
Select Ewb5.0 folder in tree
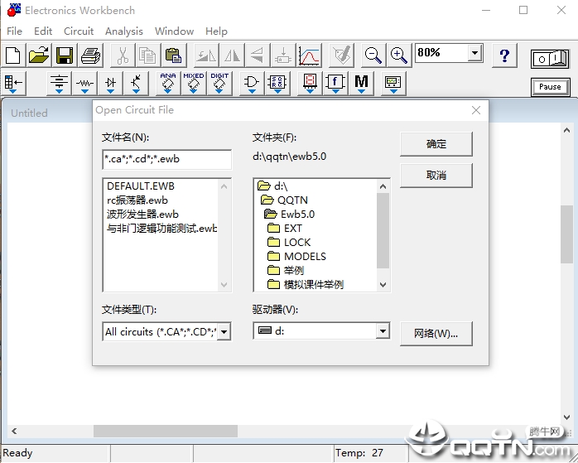[289, 215]
